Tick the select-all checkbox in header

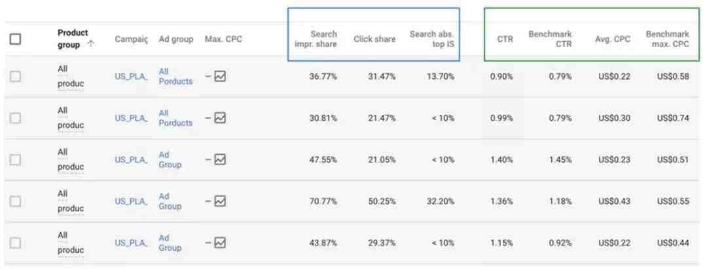tap(15, 39)
